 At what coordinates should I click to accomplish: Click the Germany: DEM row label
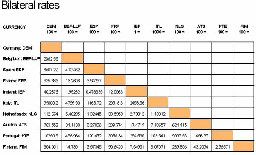[17, 48]
